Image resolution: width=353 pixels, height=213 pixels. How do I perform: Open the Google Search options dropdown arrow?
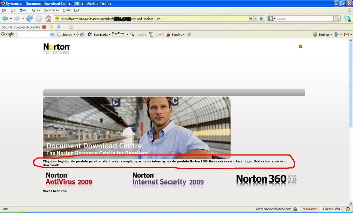[74, 35]
